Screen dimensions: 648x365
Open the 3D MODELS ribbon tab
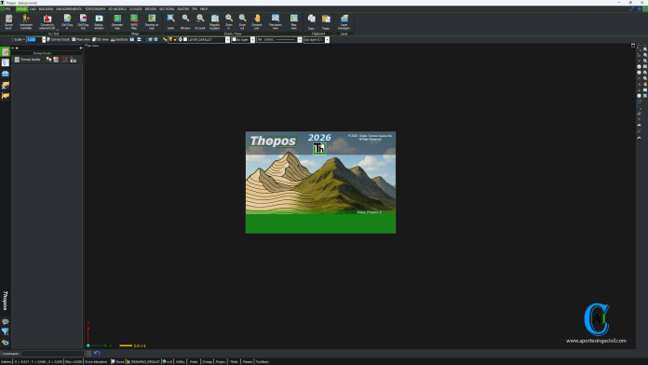pyautogui.click(x=117, y=8)
